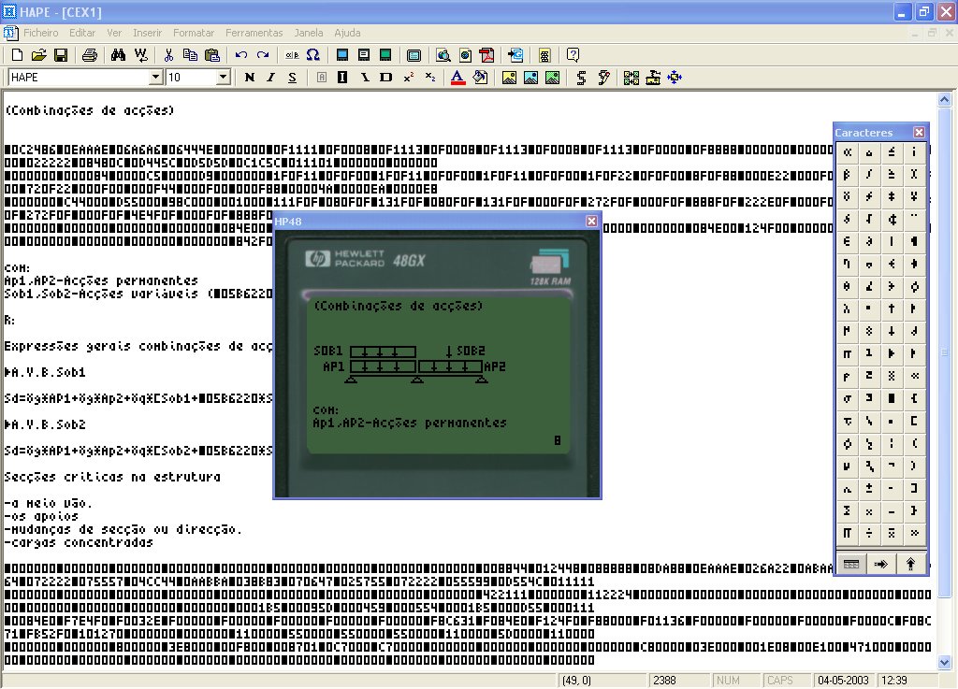Close the Caracteres palette

tap(919, 132)
